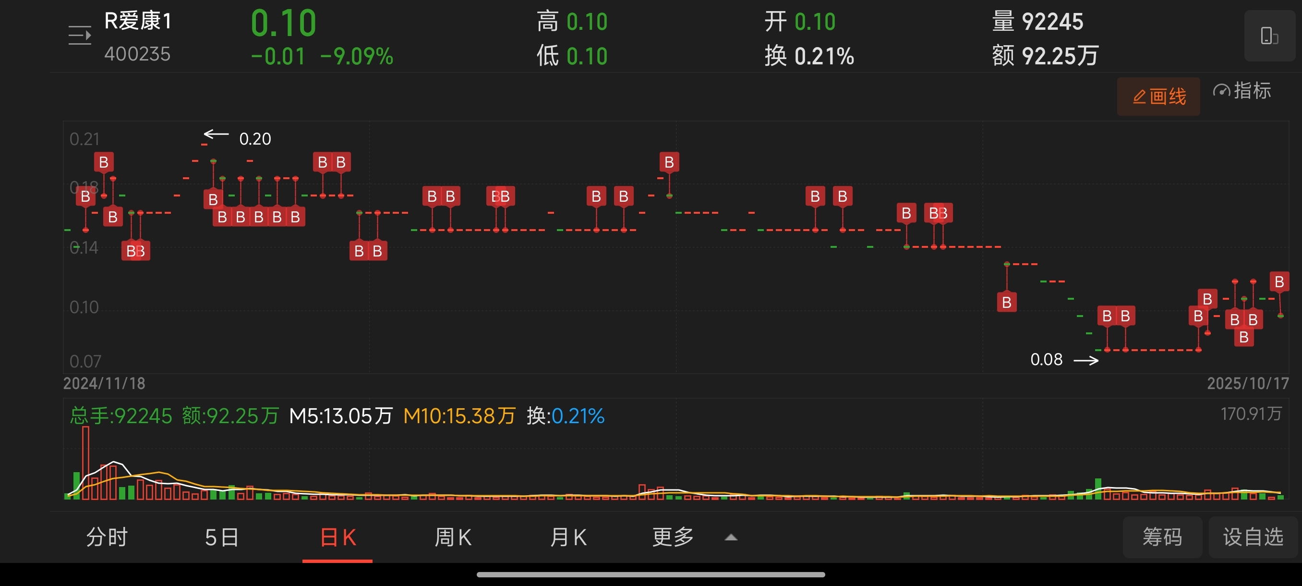The width and height of the screenshot is (1302, 586).
Task: Open the 月K monthly chart tab
Action: (x=568, y=537)
